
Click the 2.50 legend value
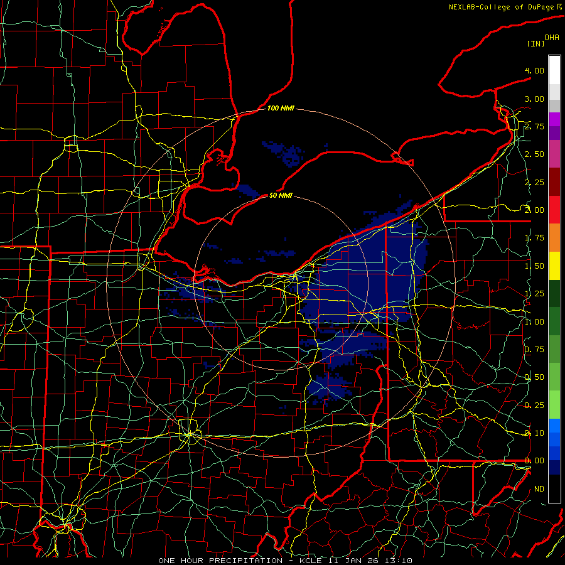(534, 154)
